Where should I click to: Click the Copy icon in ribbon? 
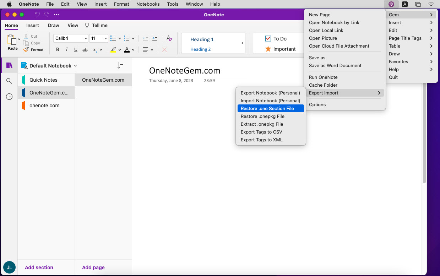tap(26, 43)
